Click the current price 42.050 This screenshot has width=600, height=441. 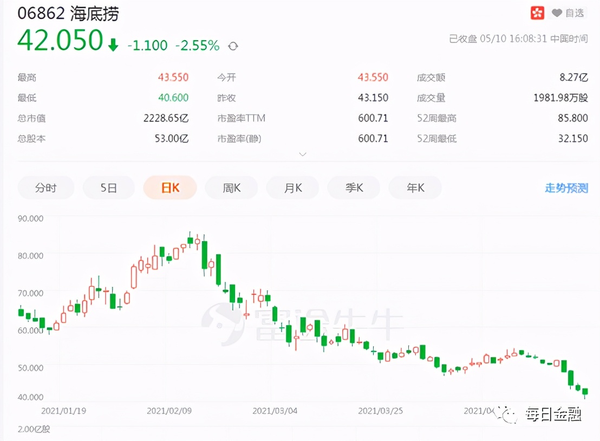61,40
